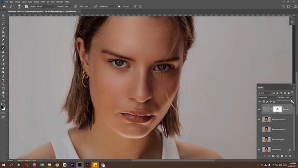Toggle lock image pixels
The height and width of the screenshot is (168, 298).
tap(267, 102)
